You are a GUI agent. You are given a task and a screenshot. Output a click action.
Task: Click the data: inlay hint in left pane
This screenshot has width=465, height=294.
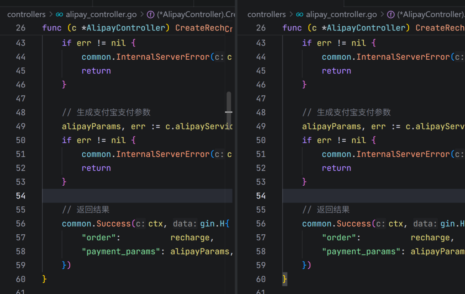tap(185, 224)
